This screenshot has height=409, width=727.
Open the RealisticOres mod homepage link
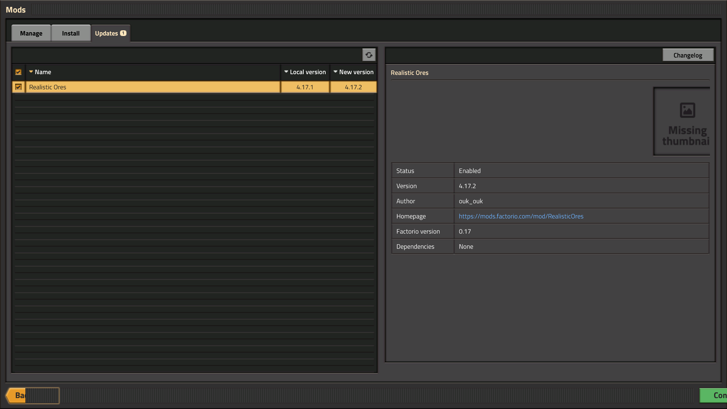(521, 216)
